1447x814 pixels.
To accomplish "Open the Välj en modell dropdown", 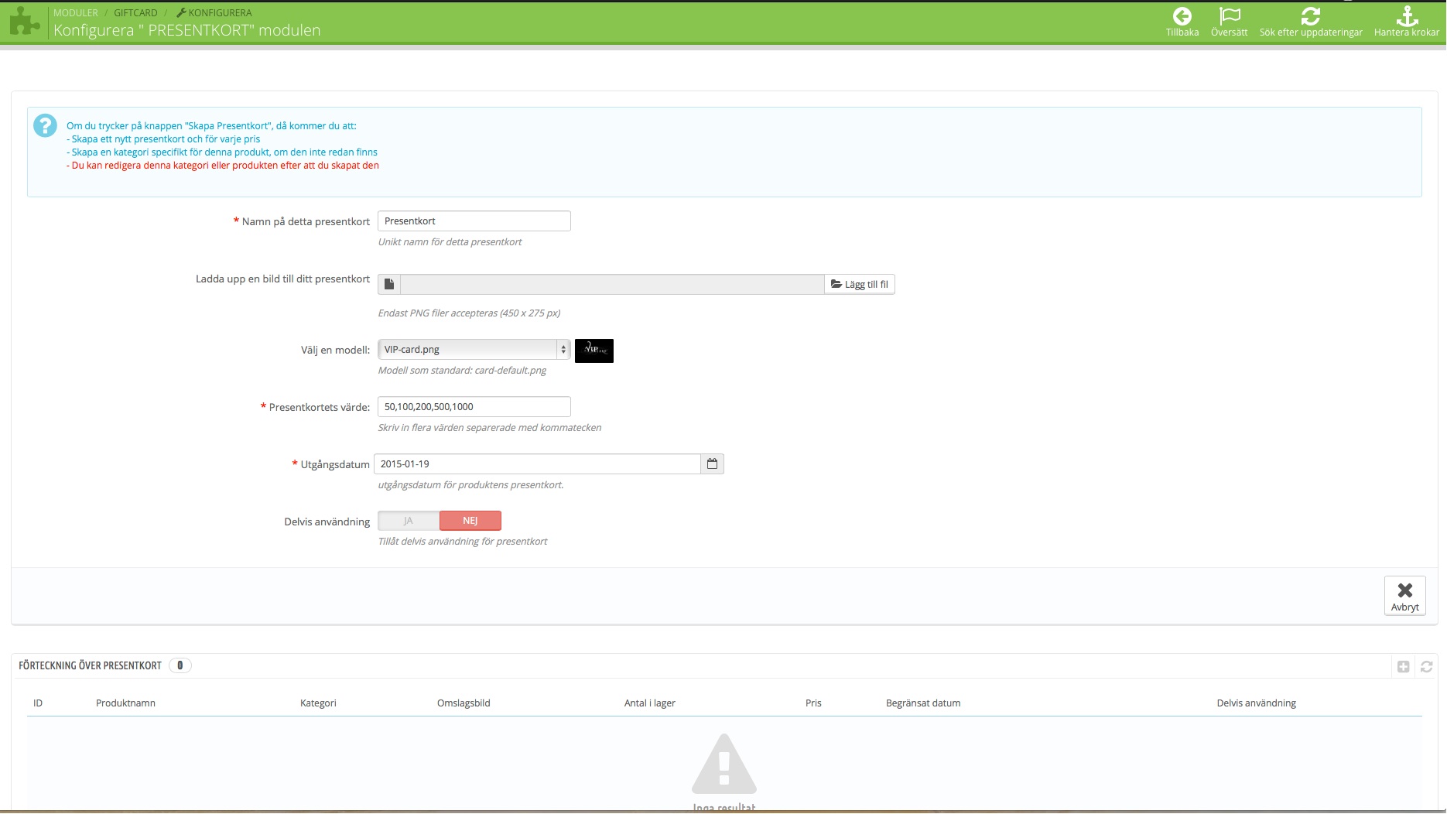I will coord(474,350).
